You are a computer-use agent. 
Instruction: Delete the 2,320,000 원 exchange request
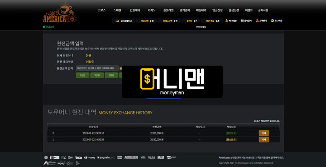(264, 133)
